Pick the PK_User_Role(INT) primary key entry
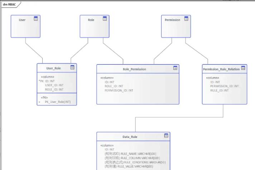 click(x=58, y=102)
